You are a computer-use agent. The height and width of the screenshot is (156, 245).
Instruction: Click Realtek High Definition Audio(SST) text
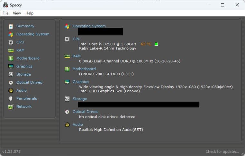click(x=111, y=130)
